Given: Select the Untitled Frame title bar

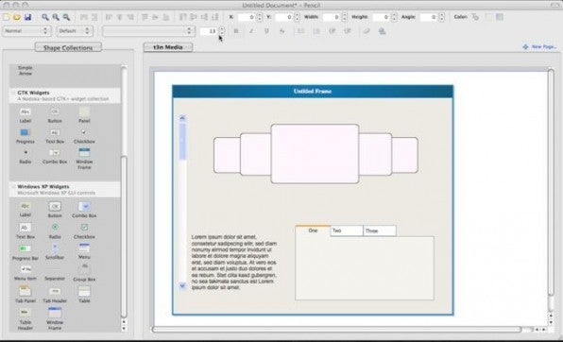Looking at the screenshot, I should 313,92.
